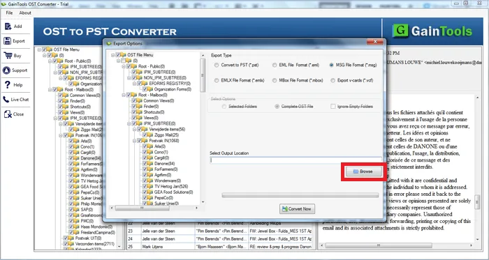The width and height of the screenshot is (489, 260).
Task: Collapse EFORMS REGISTRY(0) node in dialog
Action: pyautogui.click(x=134, y=84)
